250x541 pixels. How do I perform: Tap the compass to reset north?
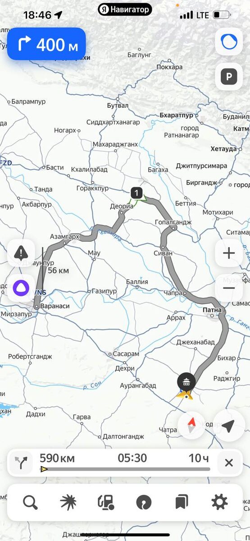click(x=191, y=425)
